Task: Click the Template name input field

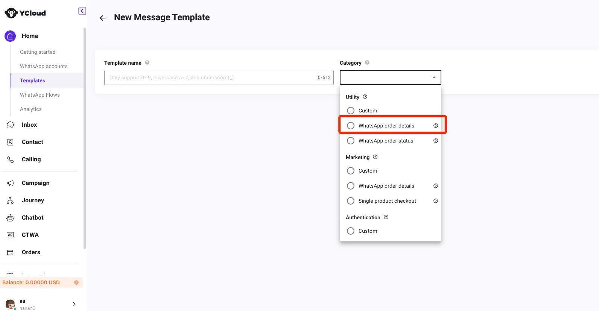Action: pyautogui.click(x=219, y=77)
